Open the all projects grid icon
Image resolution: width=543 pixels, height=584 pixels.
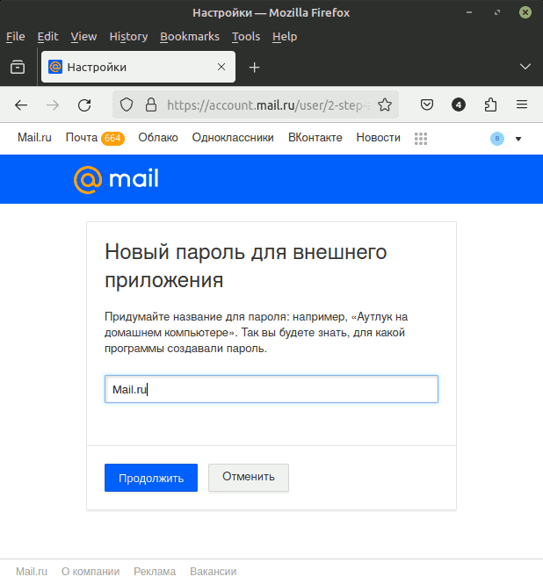pos(421,139)
